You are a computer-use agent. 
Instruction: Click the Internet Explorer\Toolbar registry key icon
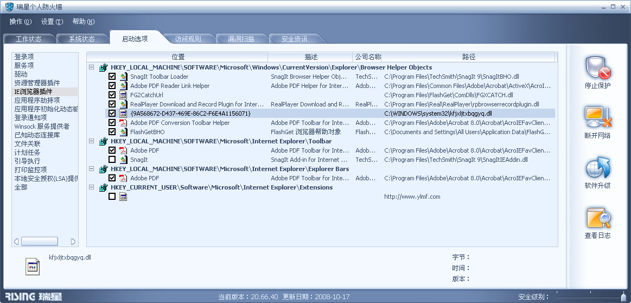[104, 141]
